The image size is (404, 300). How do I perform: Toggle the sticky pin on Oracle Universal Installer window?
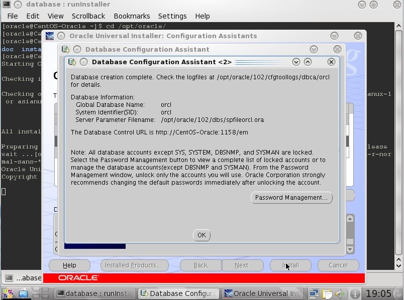61,36
